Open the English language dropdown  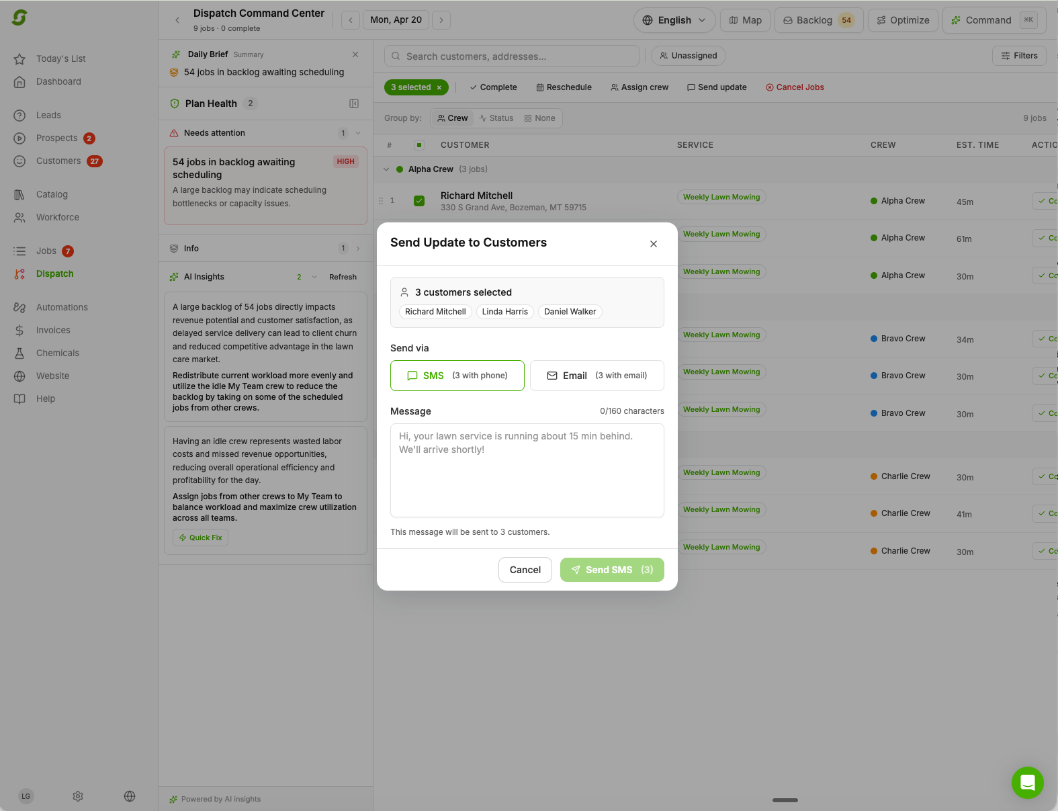click(x=674, y=20)
